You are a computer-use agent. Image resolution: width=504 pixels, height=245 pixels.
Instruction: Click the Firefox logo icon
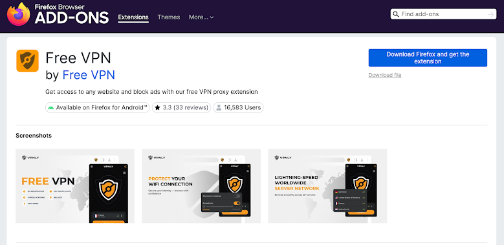[18, 14]
